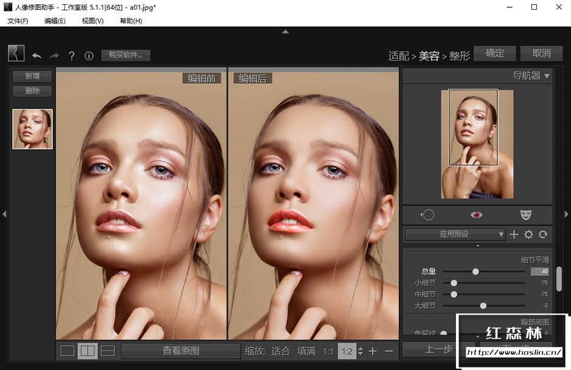
Task: Click the plus icon beside 应用预设
Action: (x=514, y=235)
